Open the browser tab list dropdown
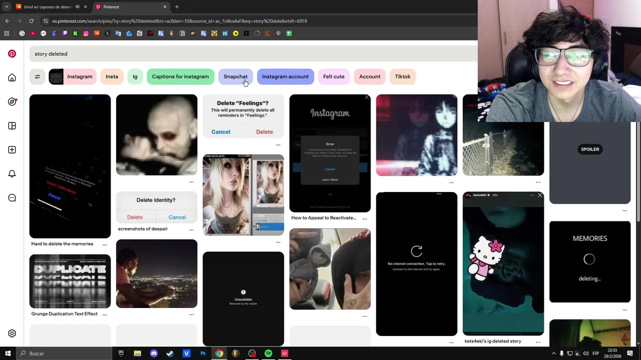 (x=7, y=7)
